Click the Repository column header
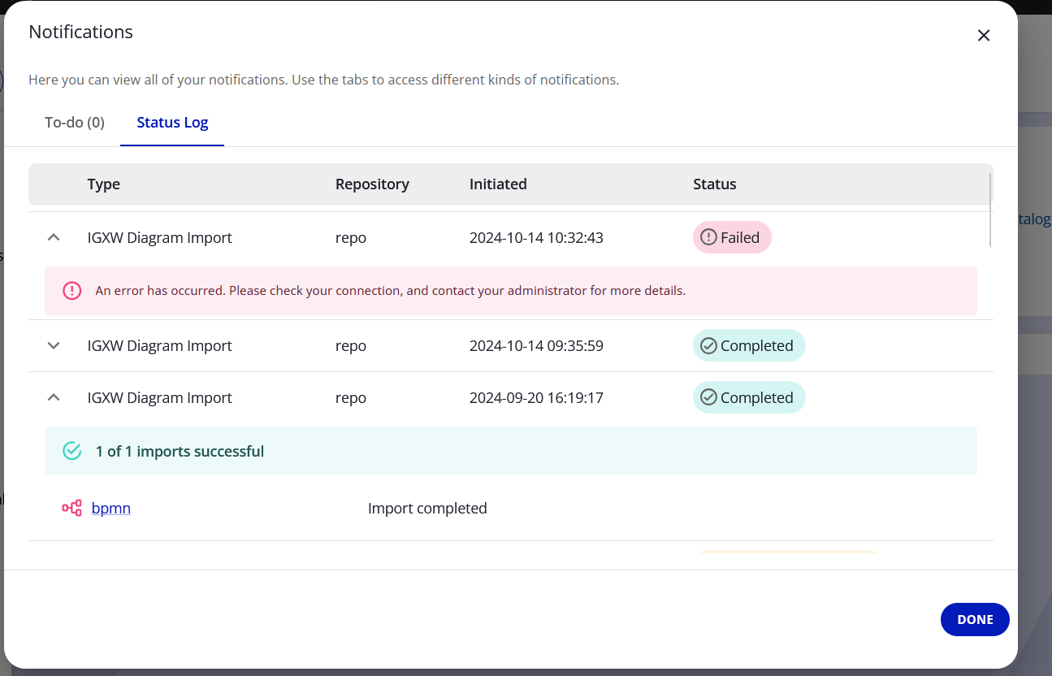This screenshot has width=1052, height=676. coord(372,184)
